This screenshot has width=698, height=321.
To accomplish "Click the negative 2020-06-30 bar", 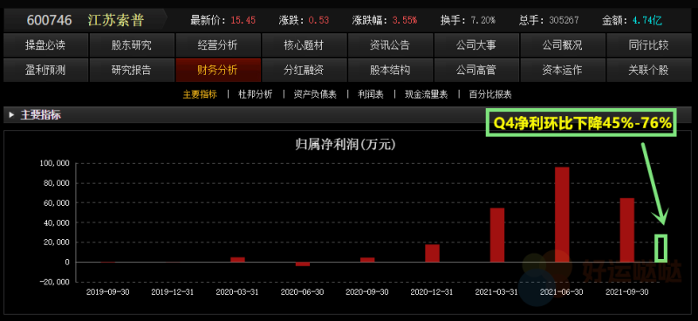I will (x=302, y=264).
